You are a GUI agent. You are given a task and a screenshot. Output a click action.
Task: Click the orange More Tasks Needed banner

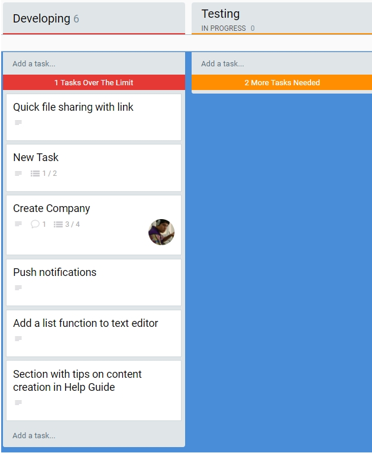282,83
